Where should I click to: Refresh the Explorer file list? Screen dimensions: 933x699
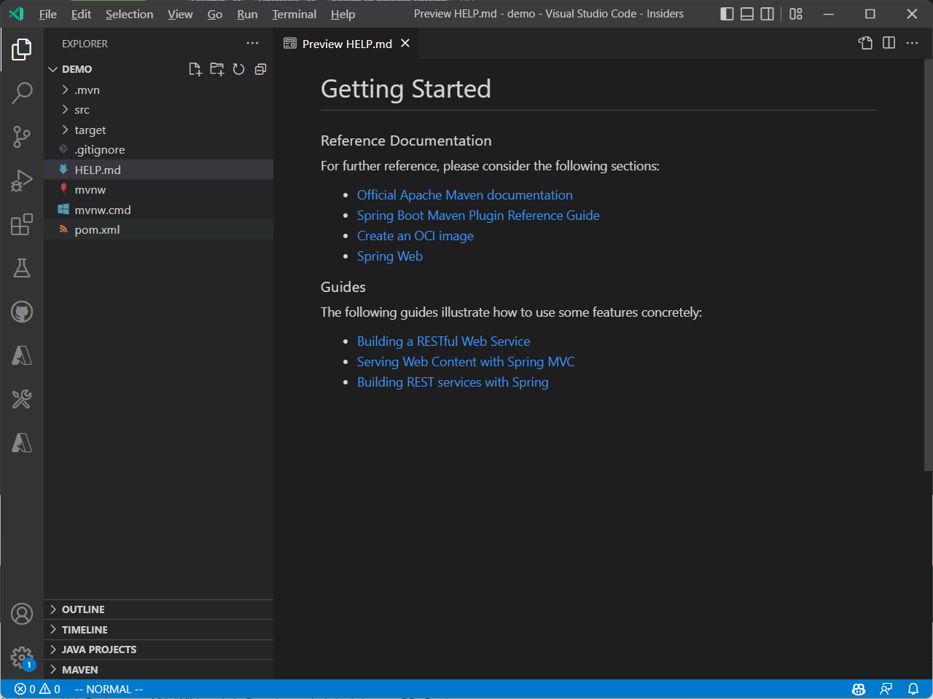pos(238,68)
